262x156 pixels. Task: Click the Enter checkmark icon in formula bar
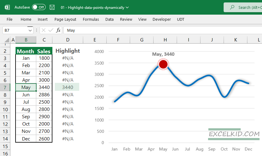[x=51, y=30]
